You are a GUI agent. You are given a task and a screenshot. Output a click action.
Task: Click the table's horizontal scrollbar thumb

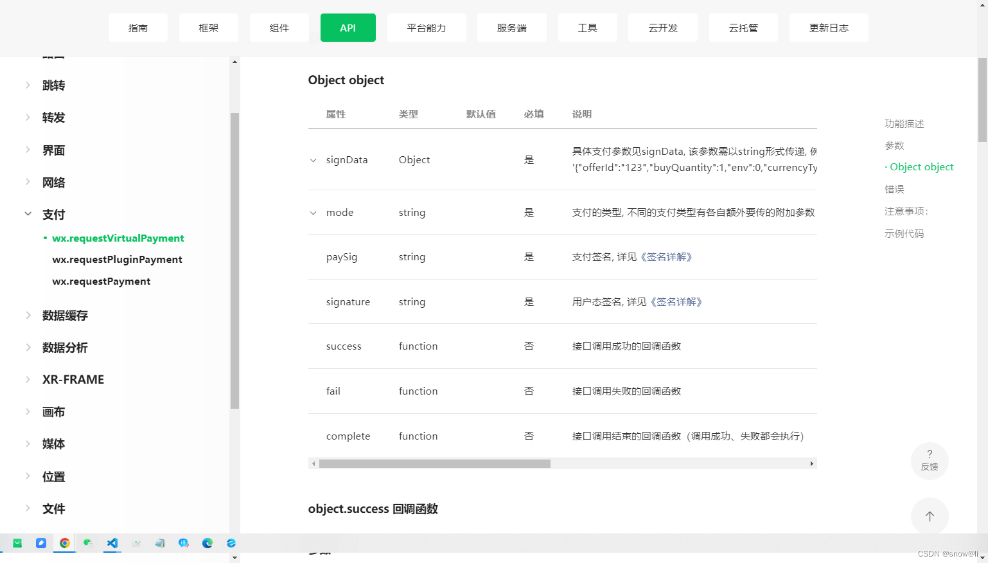click(435, 463)
